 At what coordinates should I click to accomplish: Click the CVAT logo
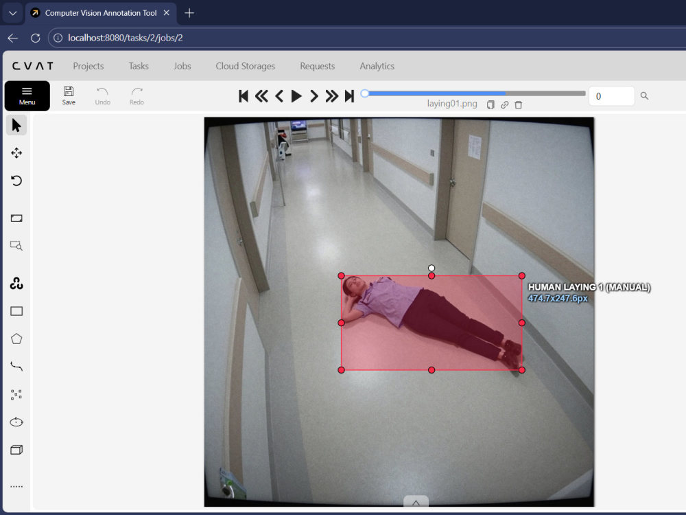point(33,66)
